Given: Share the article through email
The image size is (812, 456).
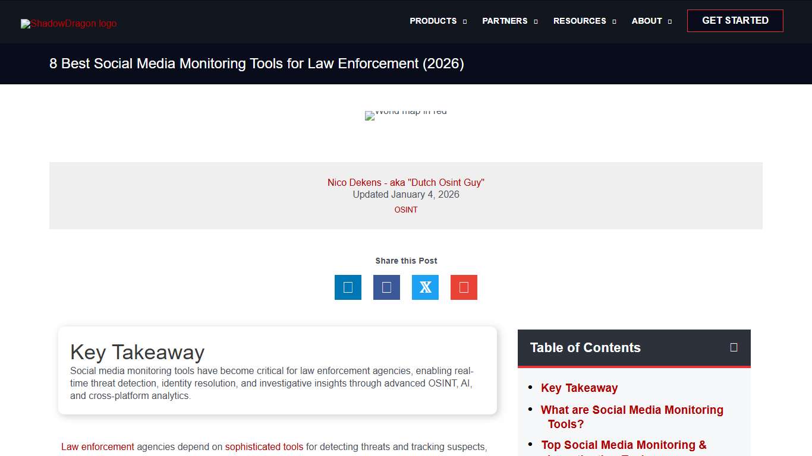Looking at the screenshot, I should [x=464, y=287].
